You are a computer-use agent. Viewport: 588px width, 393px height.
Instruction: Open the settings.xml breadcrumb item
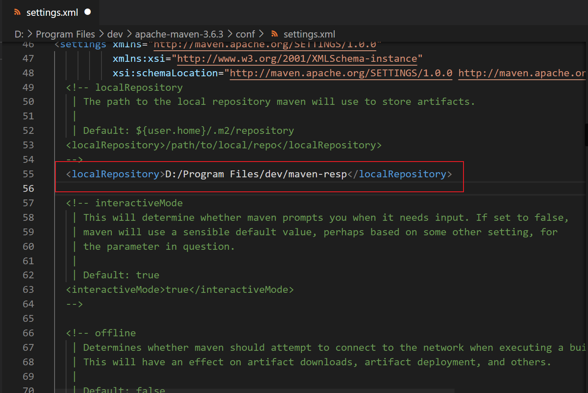click(309, 34)
